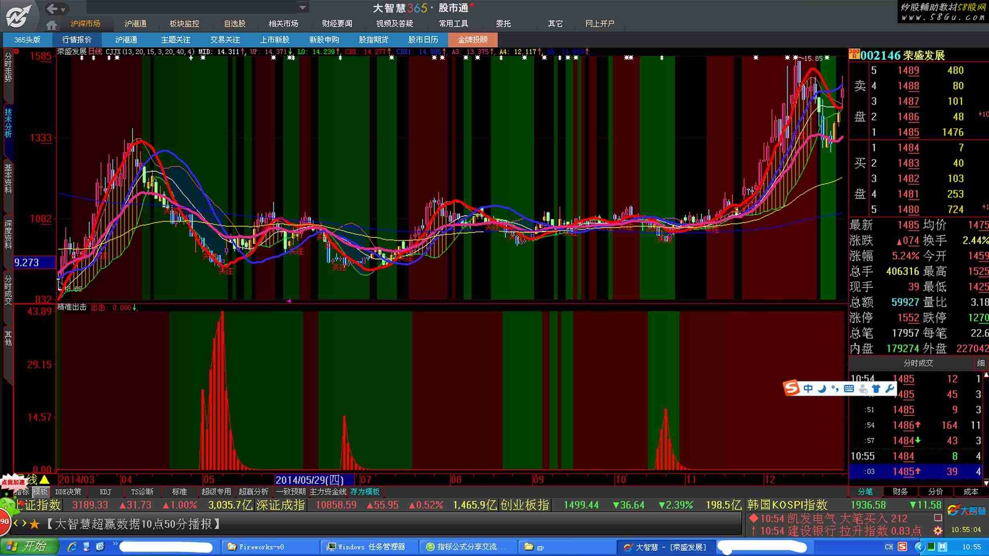989x556 pixels.
Task: Open the 常用工具 menu
Action: pyautogui.click(x=453, y=24)
